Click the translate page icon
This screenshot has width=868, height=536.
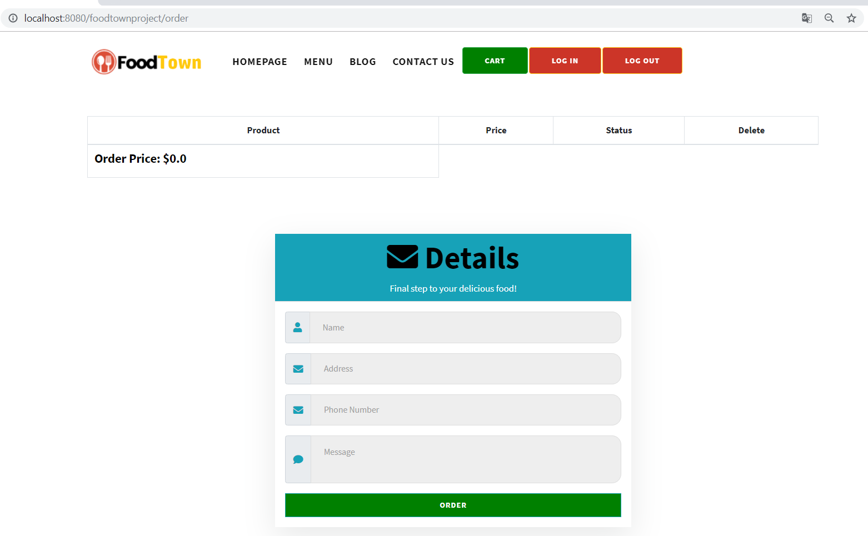[x=807, y=18]
